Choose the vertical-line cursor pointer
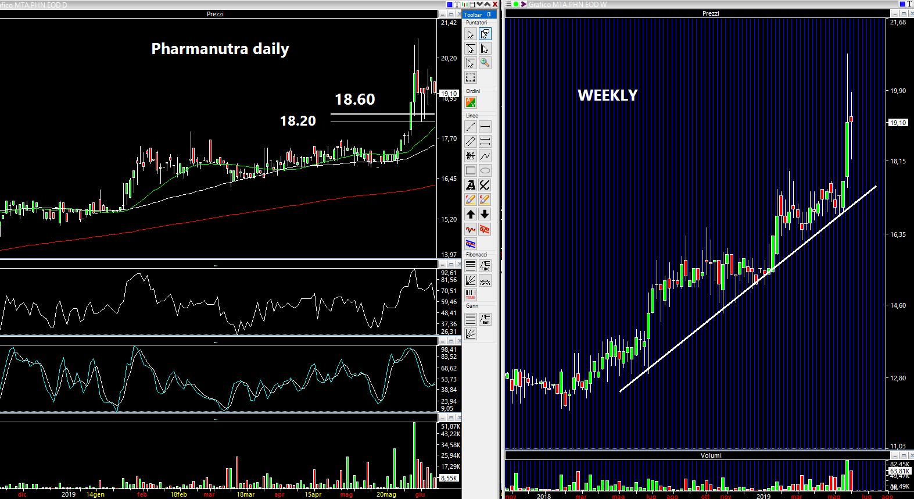The image size is (914, 499). [485, 49]
